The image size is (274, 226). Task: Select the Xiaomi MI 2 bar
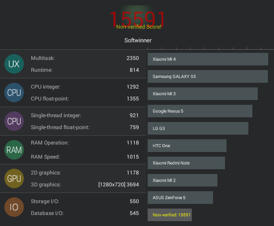pyautogui.click(x=183, y=180)
